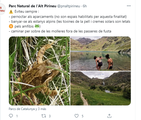The height and width of the screenshot is (120, 141).
Task: Open the lake bathers photo
Action: (x=100, y=54)
